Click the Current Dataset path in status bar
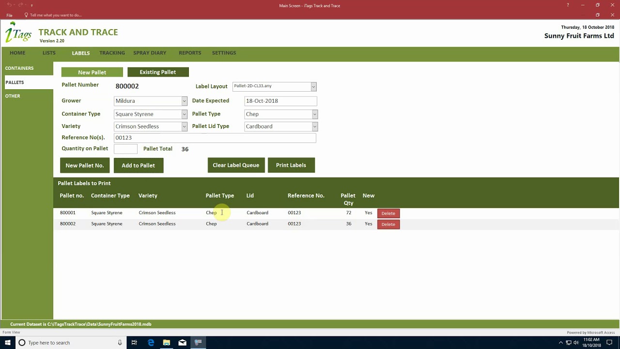620x349 pixels. click(x=81, y=324)
